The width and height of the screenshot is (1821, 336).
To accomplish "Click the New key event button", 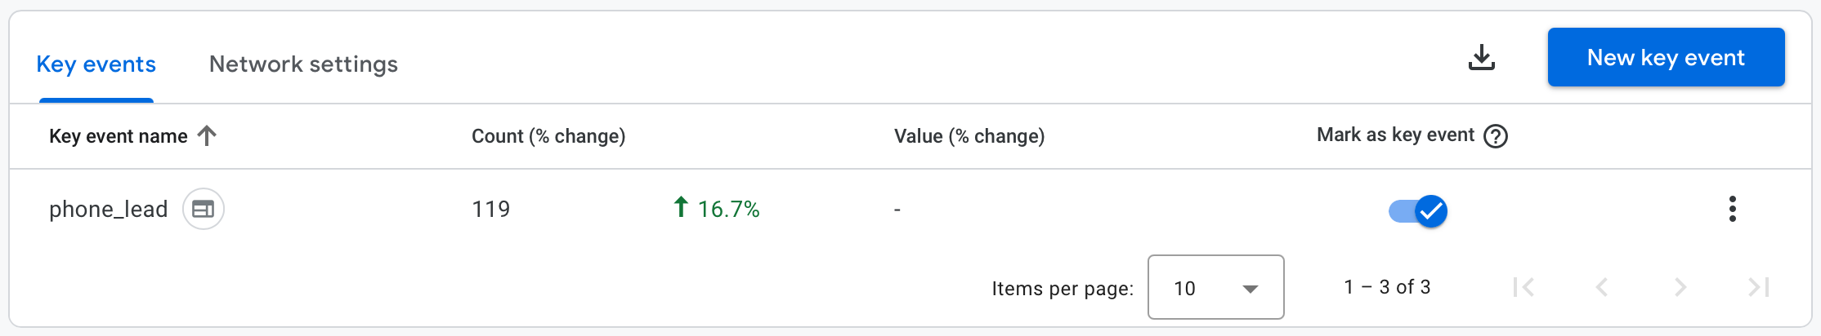I will [1666, 57].
